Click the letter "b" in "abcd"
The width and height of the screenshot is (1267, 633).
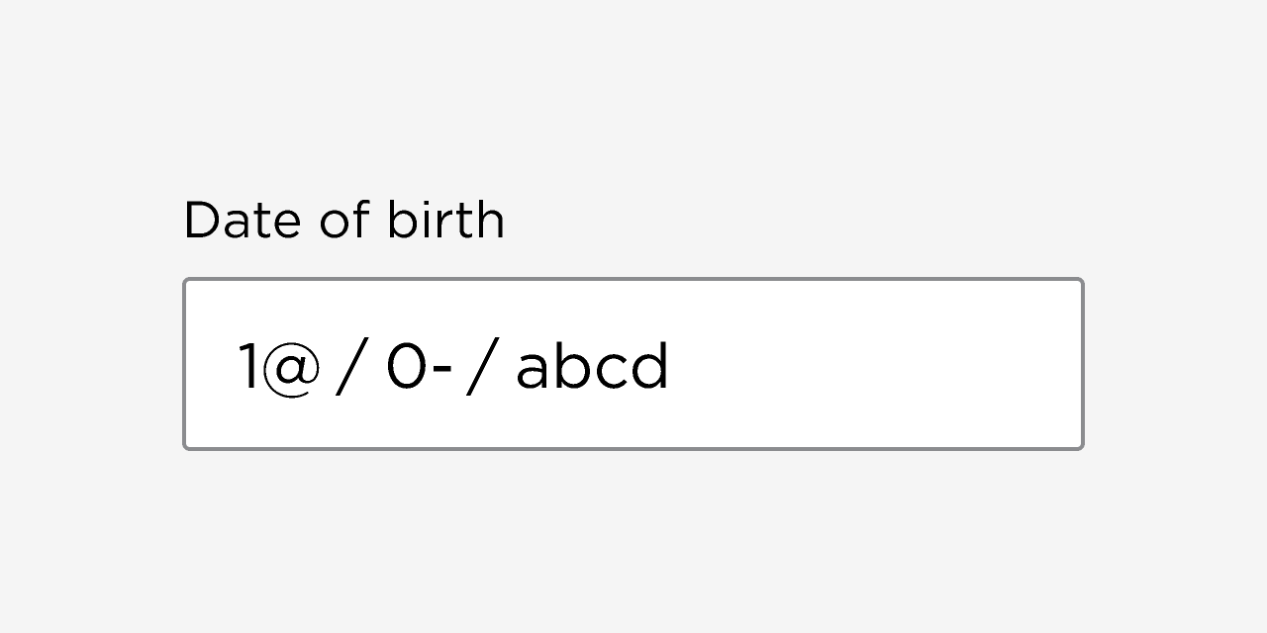pyautogui.click(x=570, y=366)
